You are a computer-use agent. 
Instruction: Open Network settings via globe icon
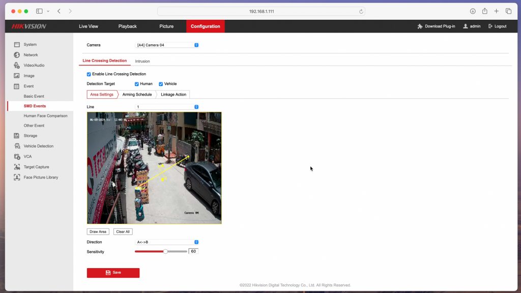(x=17, y=55)
